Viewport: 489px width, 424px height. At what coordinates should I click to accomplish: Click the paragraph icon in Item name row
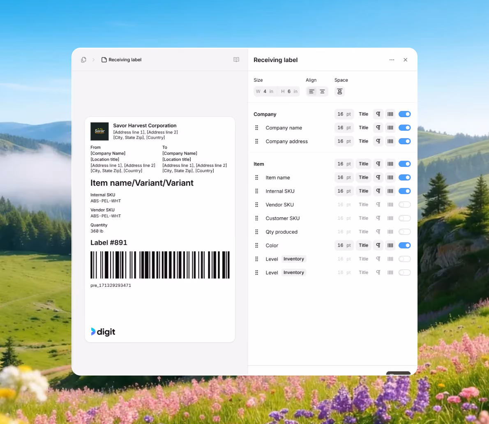point(378,177)
